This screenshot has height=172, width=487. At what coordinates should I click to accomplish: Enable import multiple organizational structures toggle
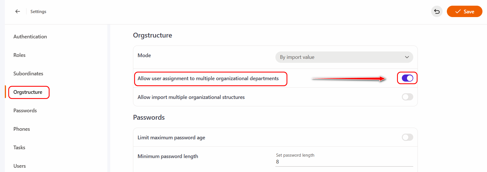pos(407,97)
